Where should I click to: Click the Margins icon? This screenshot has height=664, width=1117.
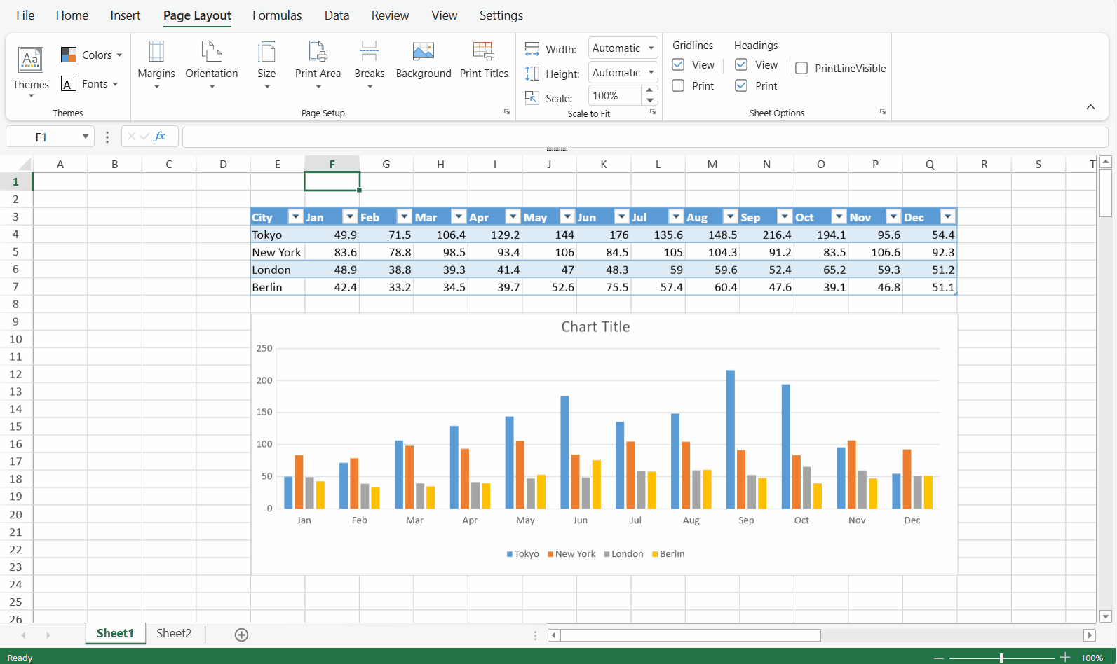pos(156,53)
